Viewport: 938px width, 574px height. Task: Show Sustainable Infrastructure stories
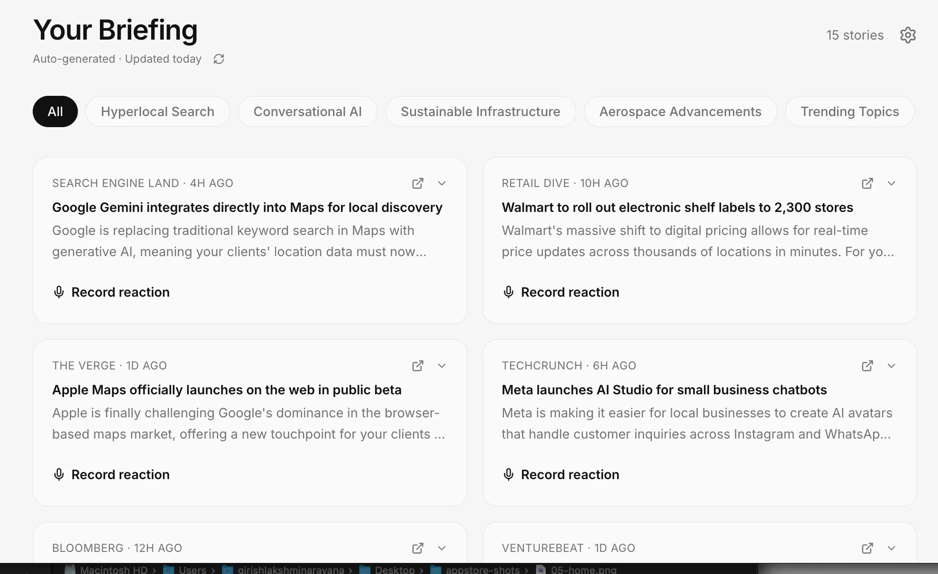pos(480,111)
